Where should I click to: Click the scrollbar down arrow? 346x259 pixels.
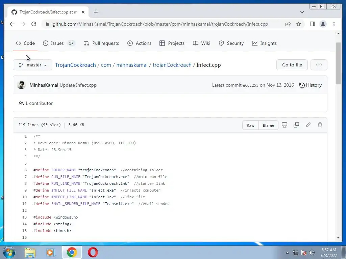(x=338, y=238)
